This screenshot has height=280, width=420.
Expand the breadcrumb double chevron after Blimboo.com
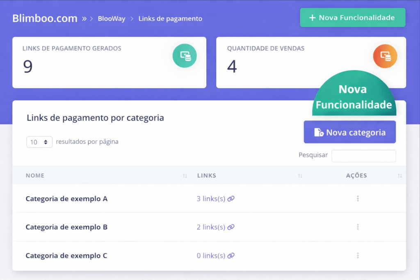[x=84, y=19]
